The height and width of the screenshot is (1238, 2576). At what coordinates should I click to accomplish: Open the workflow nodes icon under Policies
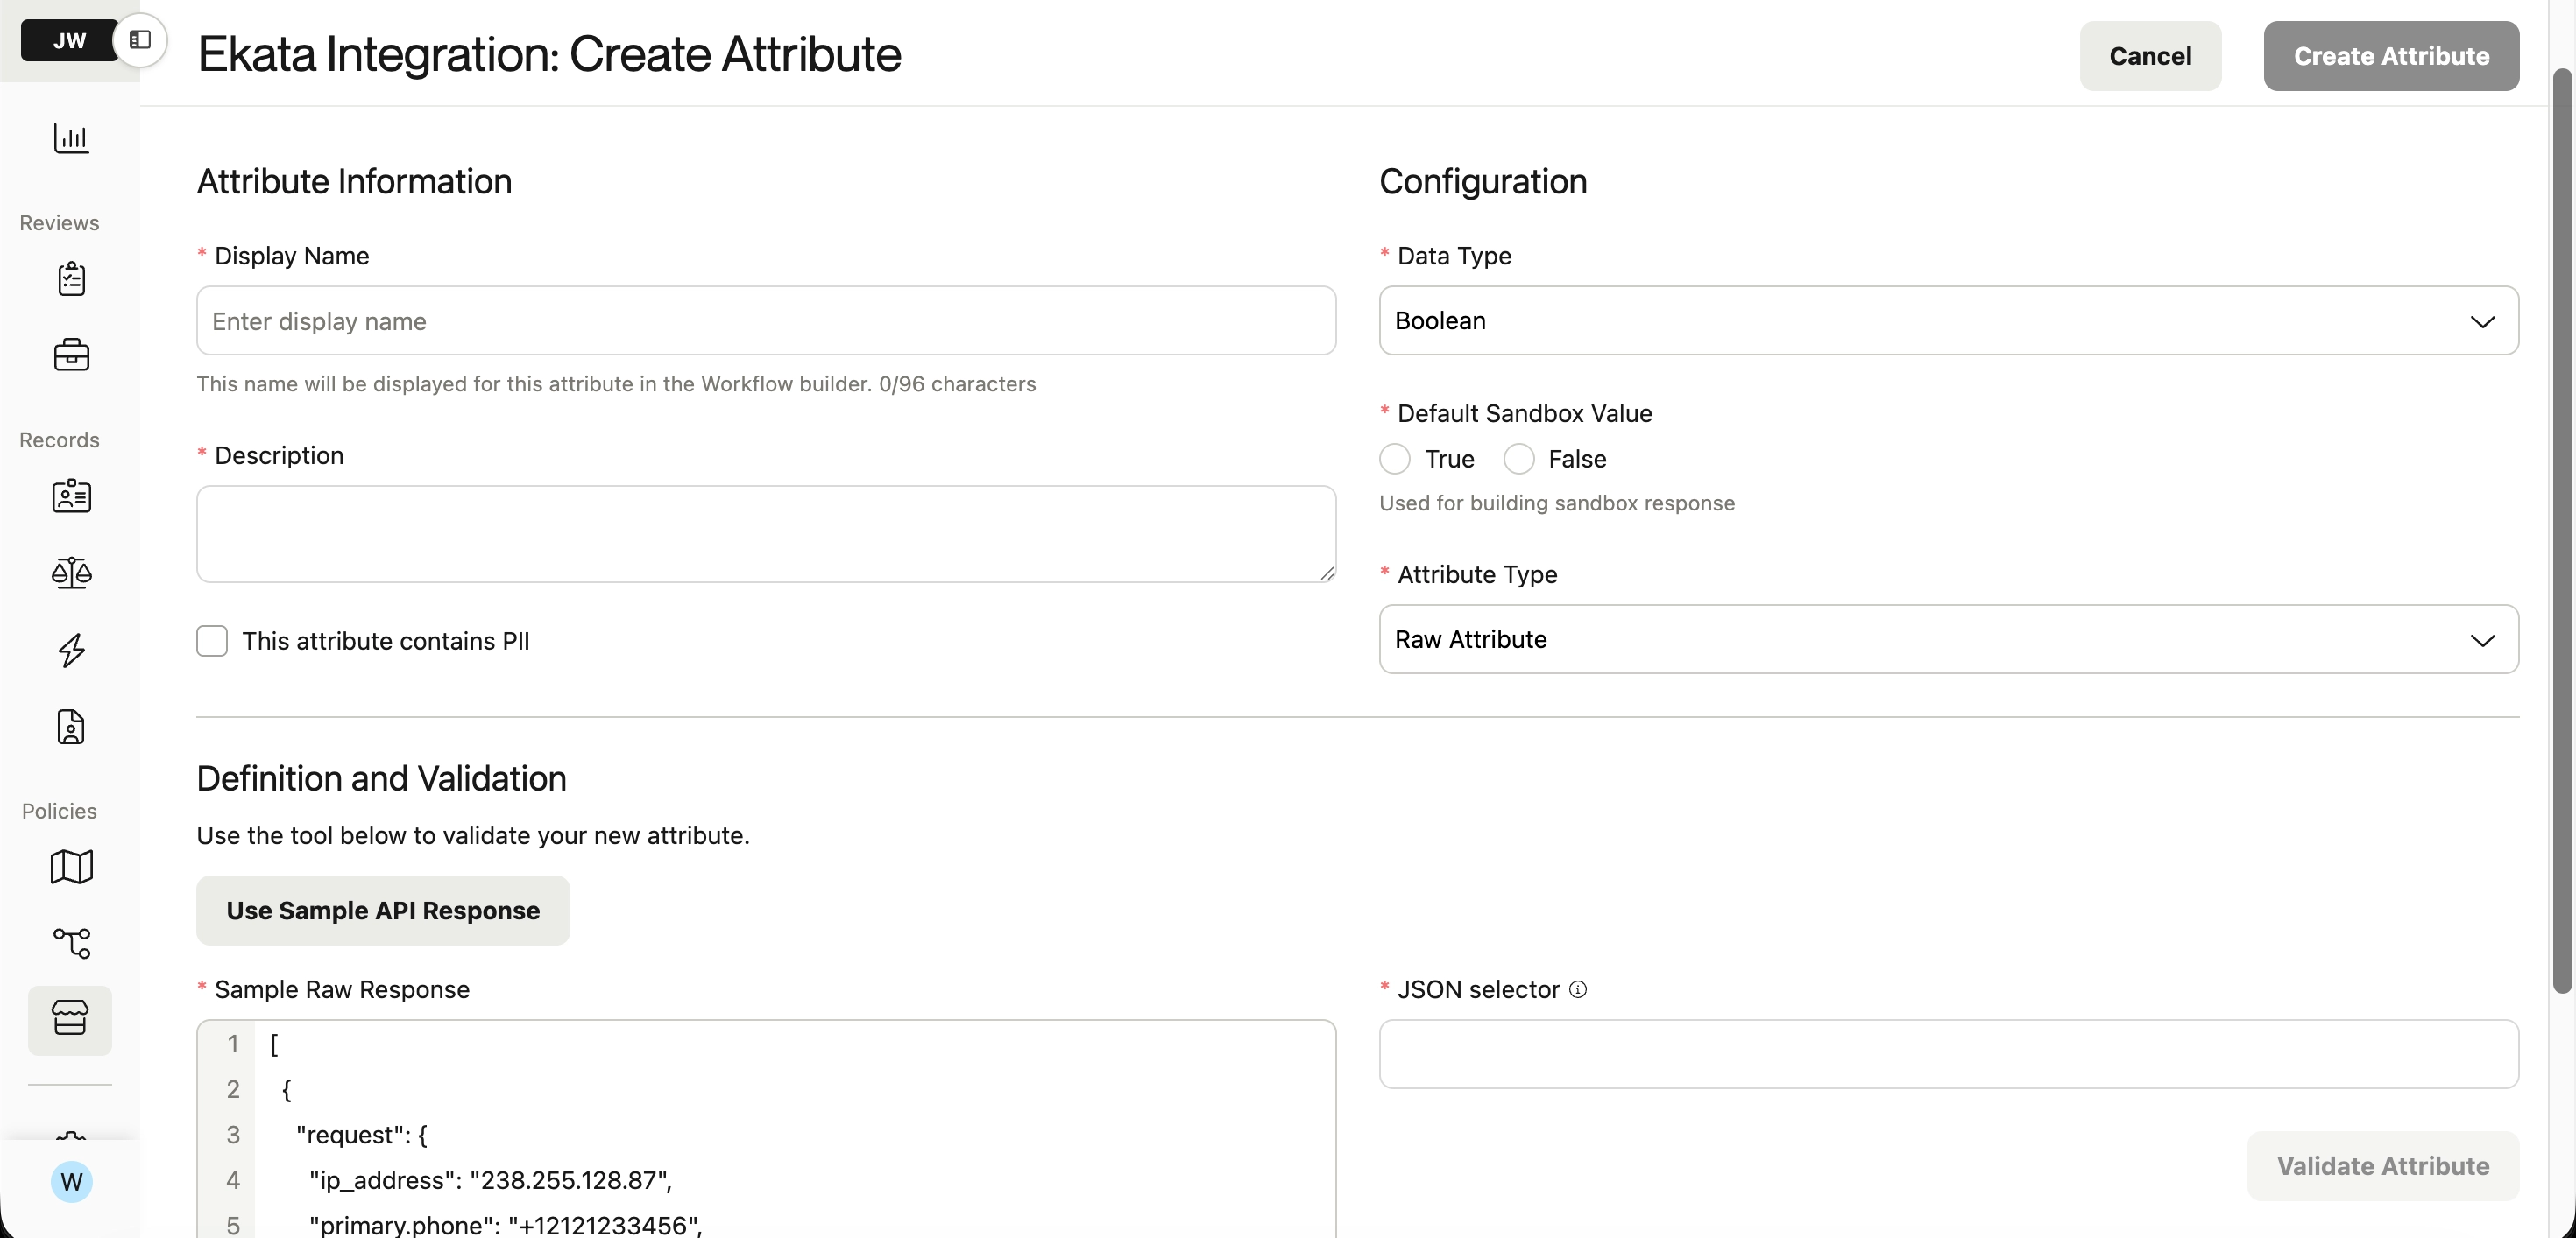[71, 942]
